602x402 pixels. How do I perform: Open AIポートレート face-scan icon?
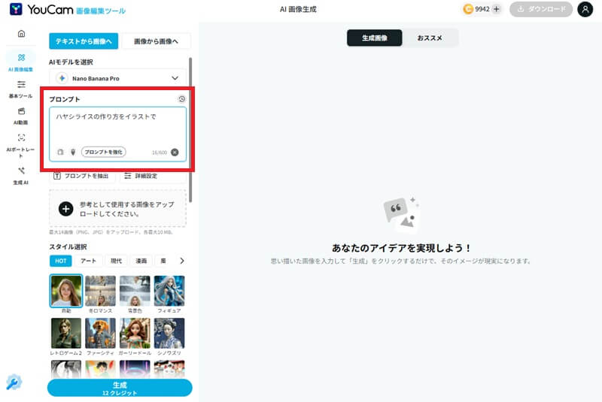22,138
